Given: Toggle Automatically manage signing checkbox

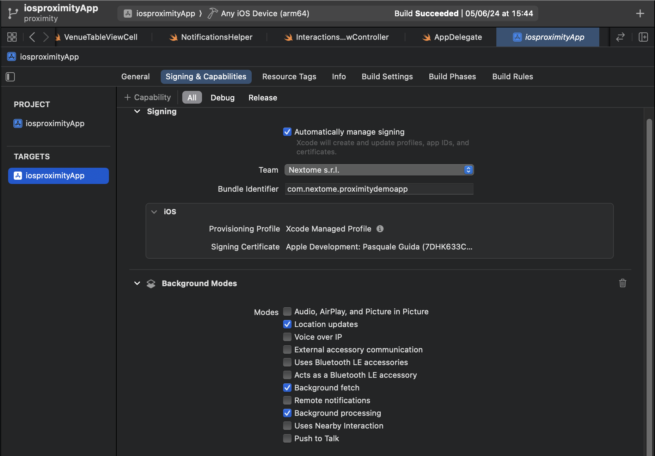Looking at the screenshot, I should [x=287, y=132].
